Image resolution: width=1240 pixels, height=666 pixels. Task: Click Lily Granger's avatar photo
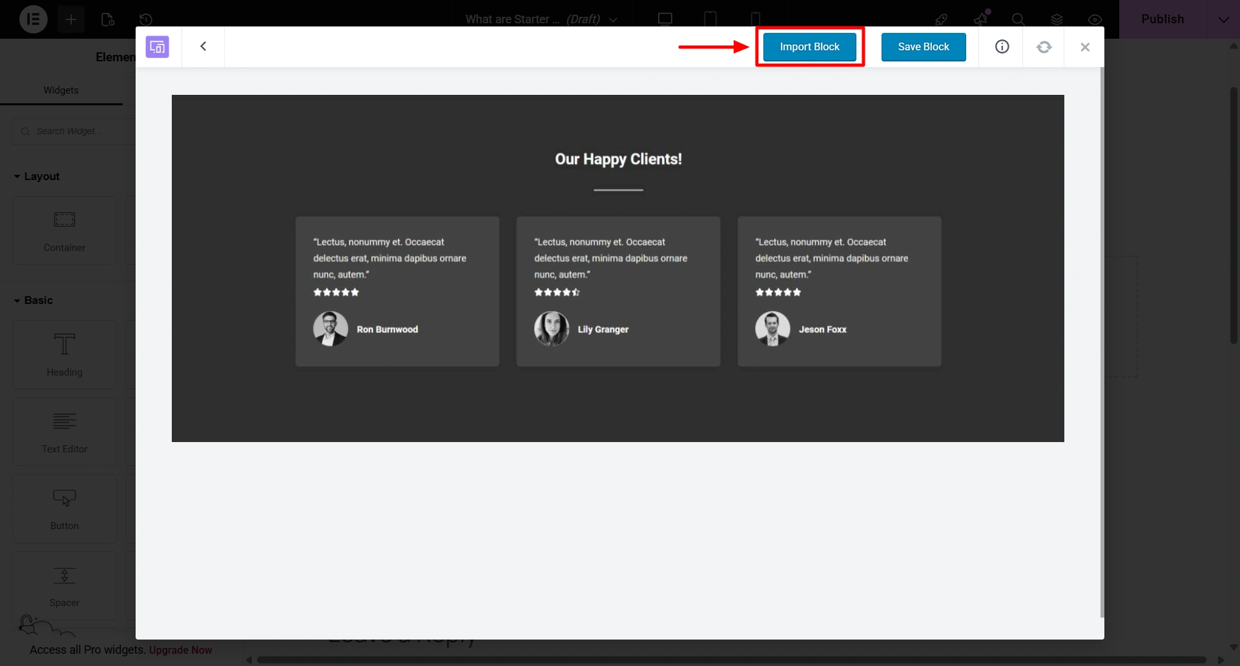552,329
